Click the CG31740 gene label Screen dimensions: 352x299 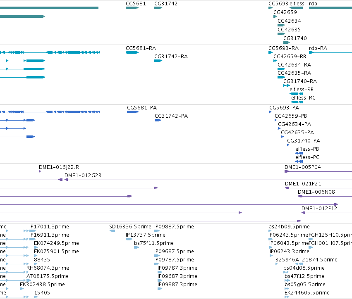pos(295,38)
